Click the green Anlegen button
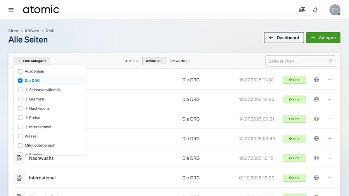The height and width of the screenshot is (196, 349). (323, 38)
